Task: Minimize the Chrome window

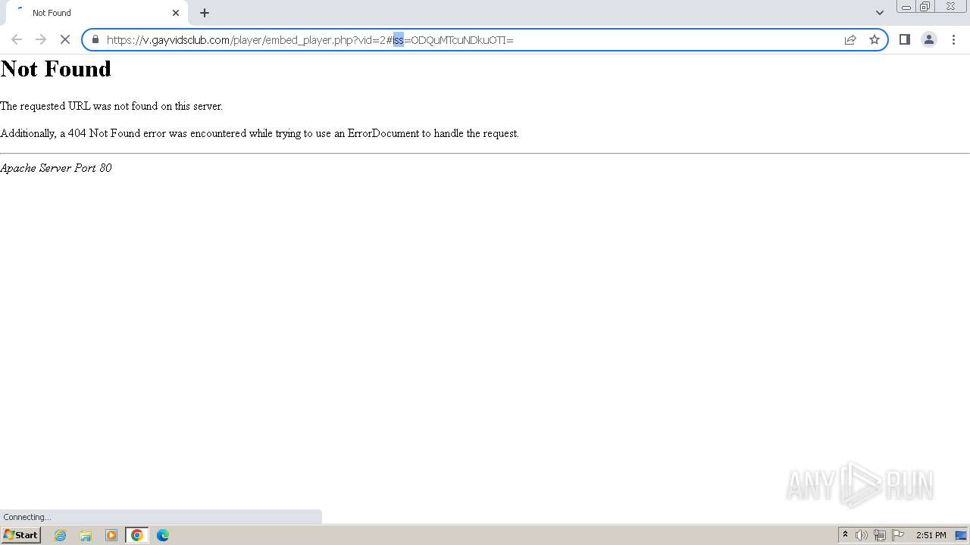Action: pos(906,7)
